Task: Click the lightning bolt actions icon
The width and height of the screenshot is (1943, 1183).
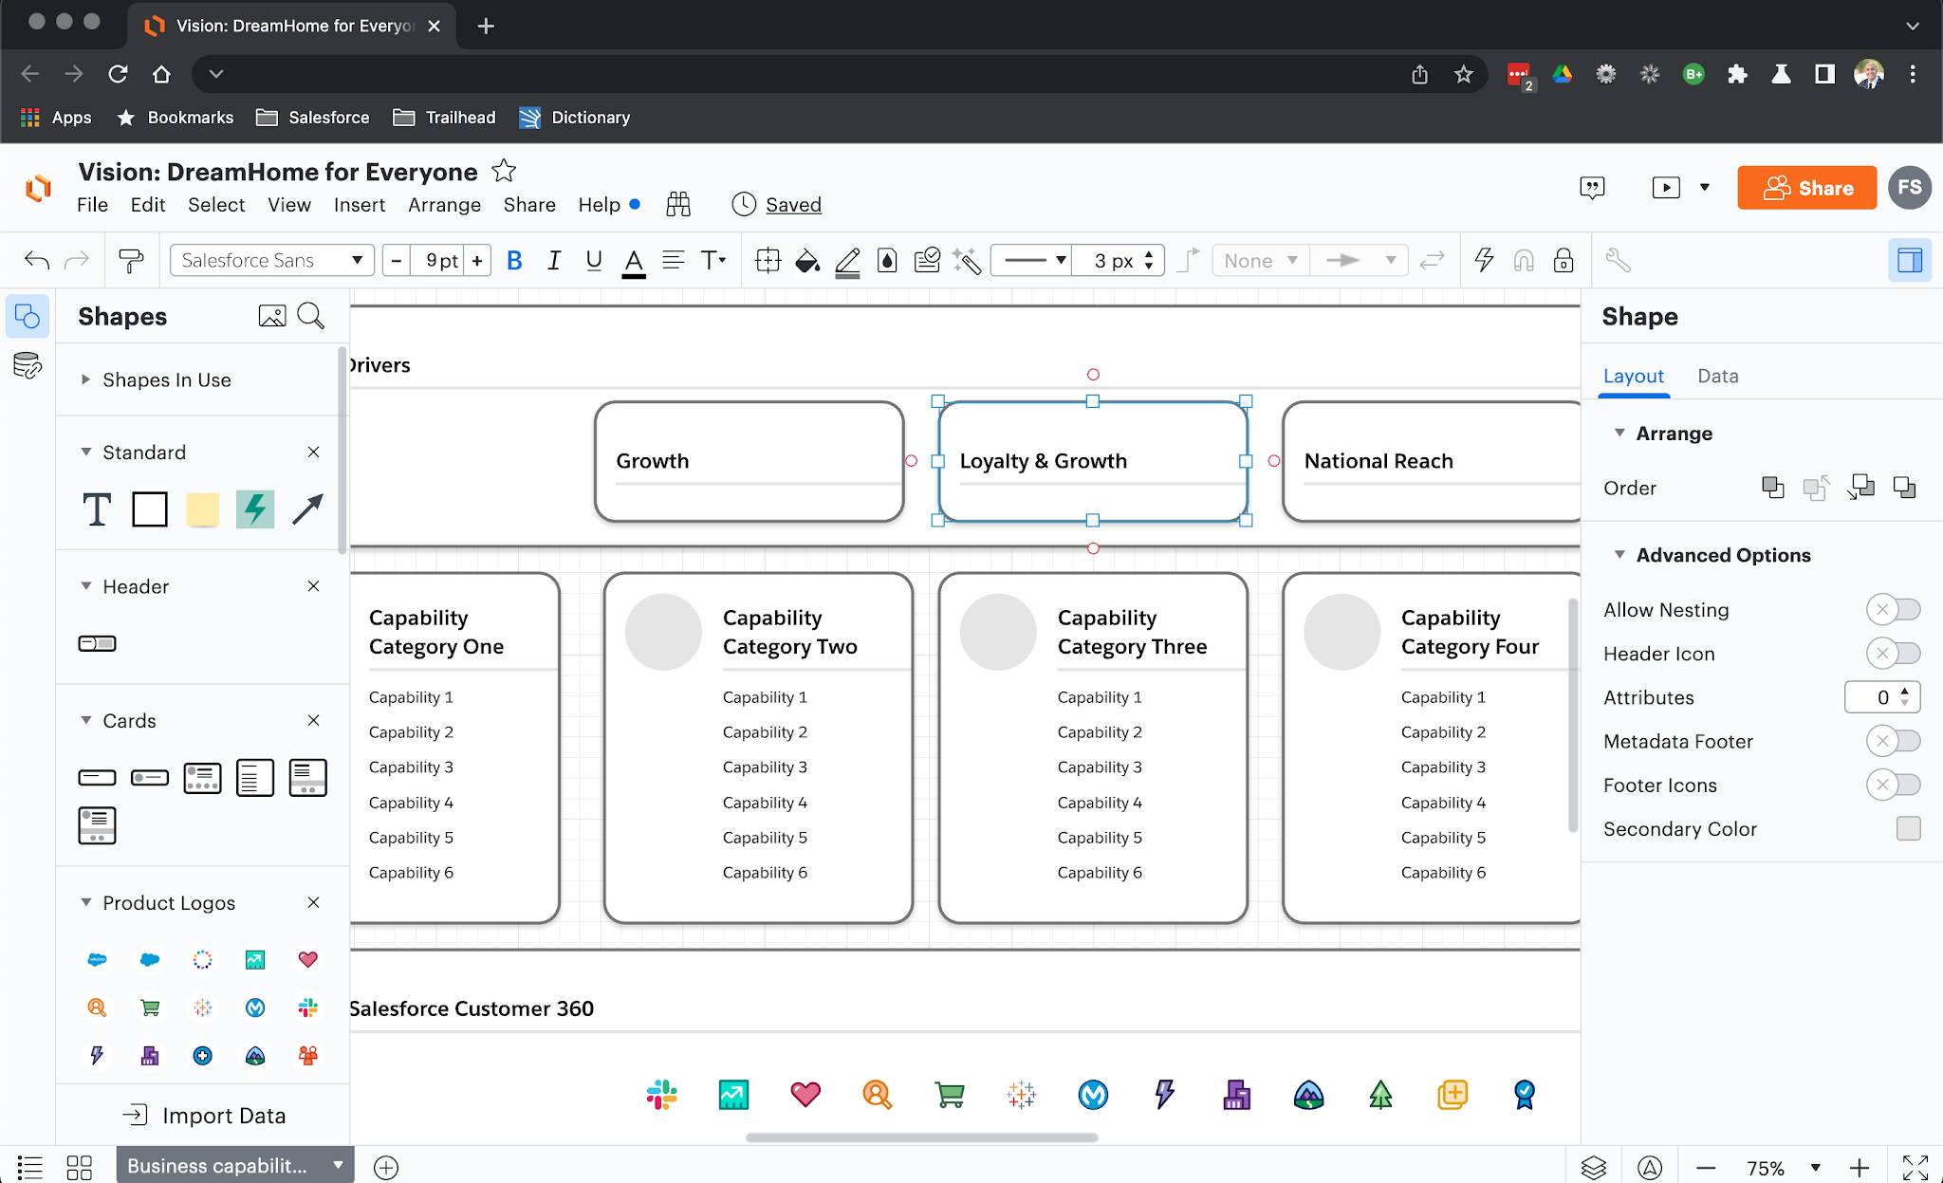Action: (x=1484, y=260)
